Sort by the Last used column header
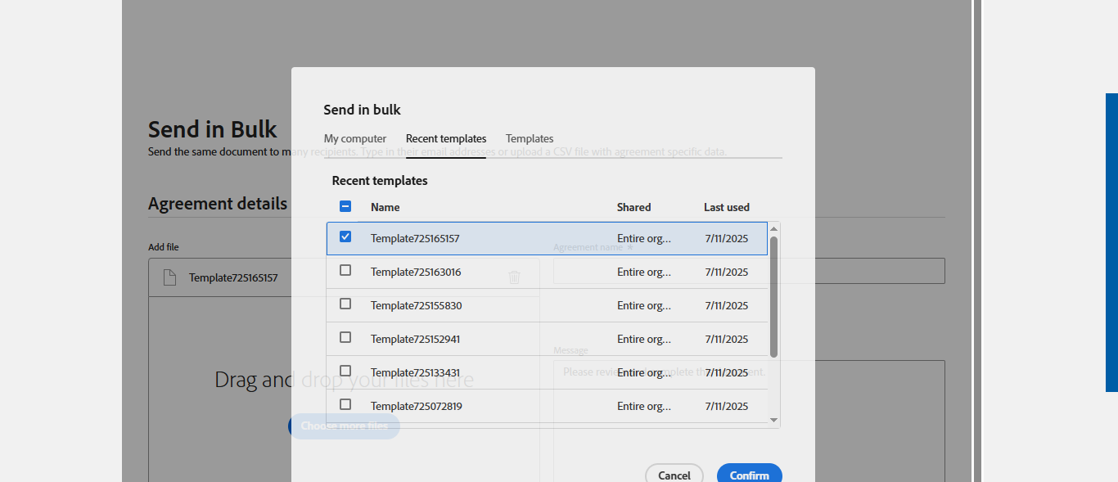The width and height of the screenshot is (1118, 482). pos(727,208)
